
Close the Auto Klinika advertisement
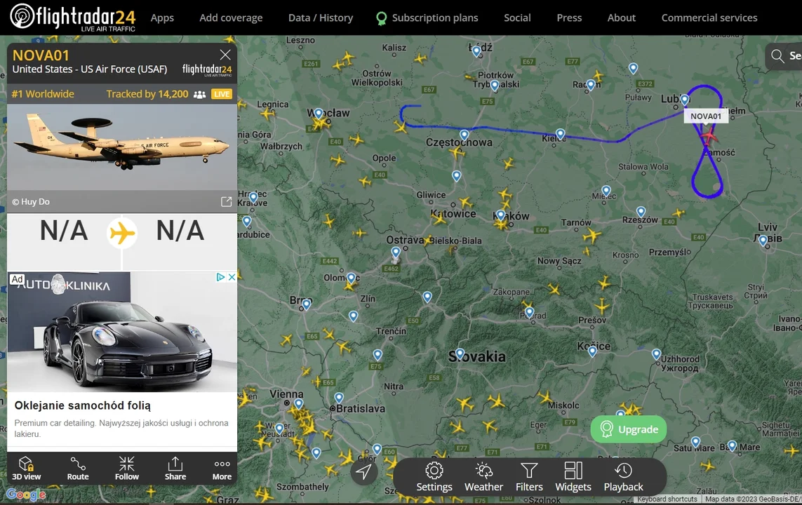(232, 277)
